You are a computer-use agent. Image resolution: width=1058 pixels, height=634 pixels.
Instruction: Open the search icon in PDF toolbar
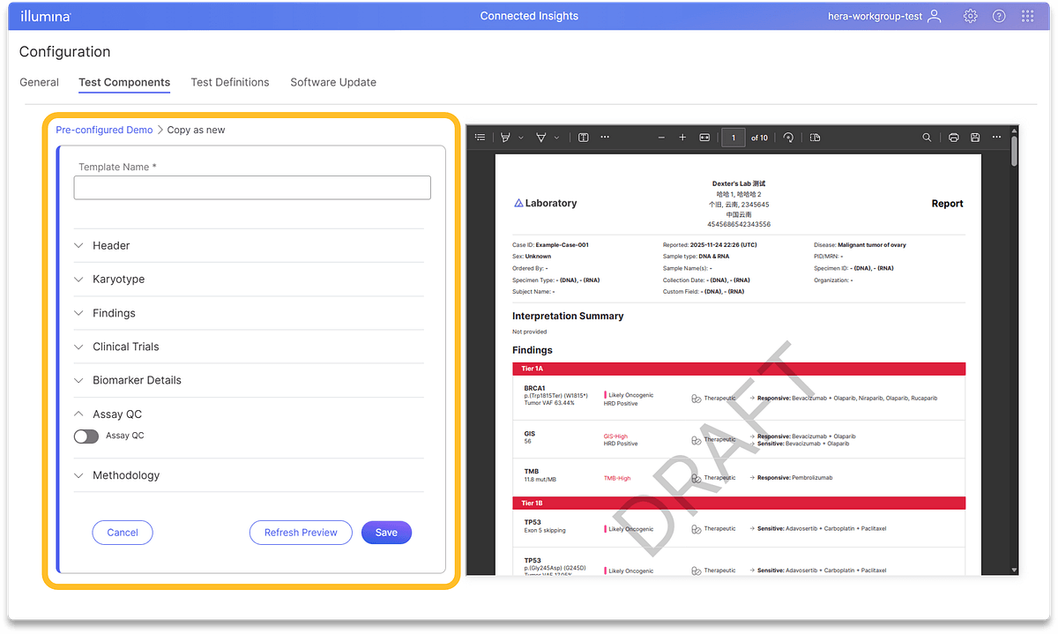(927, 138)
